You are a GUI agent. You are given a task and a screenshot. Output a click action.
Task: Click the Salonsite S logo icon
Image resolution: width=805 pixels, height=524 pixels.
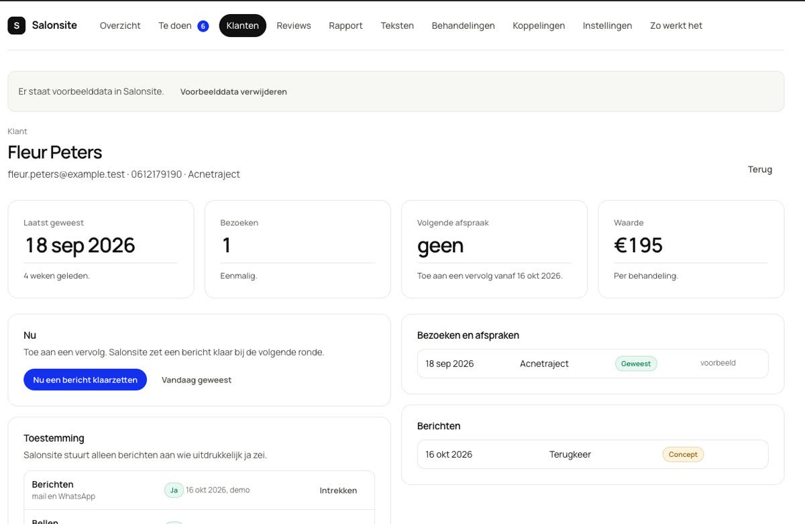pos(16,25)
